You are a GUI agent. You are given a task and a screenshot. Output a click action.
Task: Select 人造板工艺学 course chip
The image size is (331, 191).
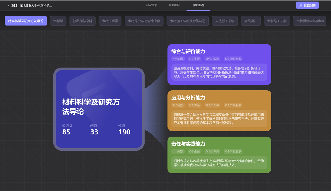pyautogui.click(x=225, y=21)
